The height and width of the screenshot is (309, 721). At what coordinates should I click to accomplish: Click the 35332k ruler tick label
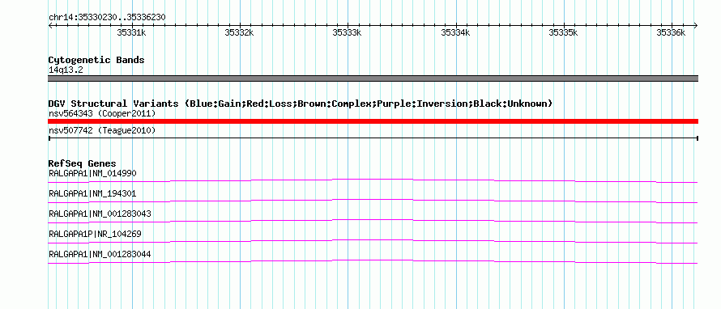(239, 32)
